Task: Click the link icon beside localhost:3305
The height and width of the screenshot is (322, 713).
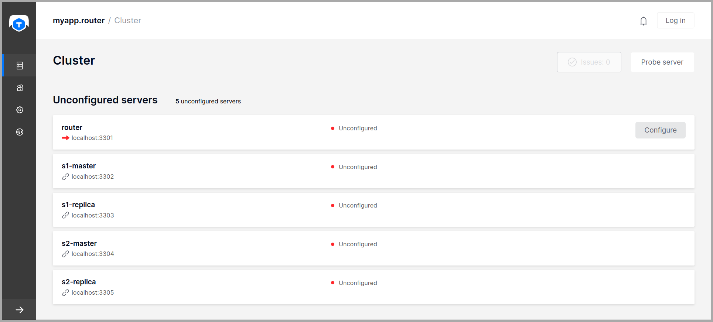Action: click(65, 292)
